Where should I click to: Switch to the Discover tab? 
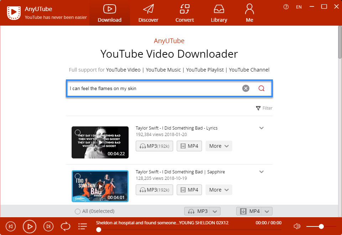[148, 13]
